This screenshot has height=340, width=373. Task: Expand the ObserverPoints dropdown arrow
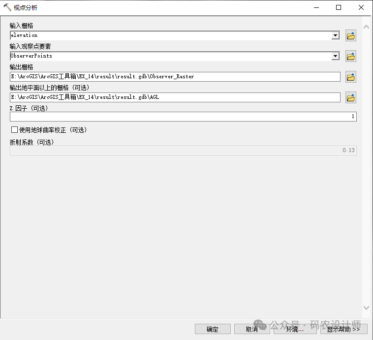pos(335,56)
